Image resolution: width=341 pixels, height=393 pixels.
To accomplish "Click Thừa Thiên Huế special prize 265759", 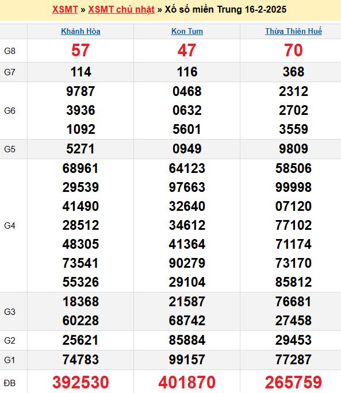I will (293, 383).
